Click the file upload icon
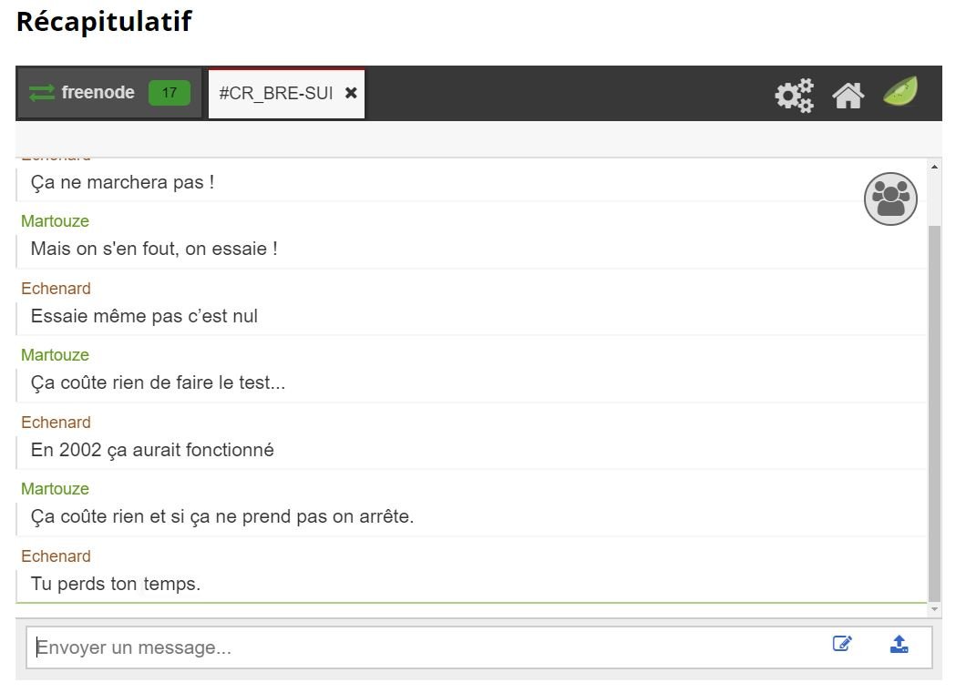 pos(899,644)
